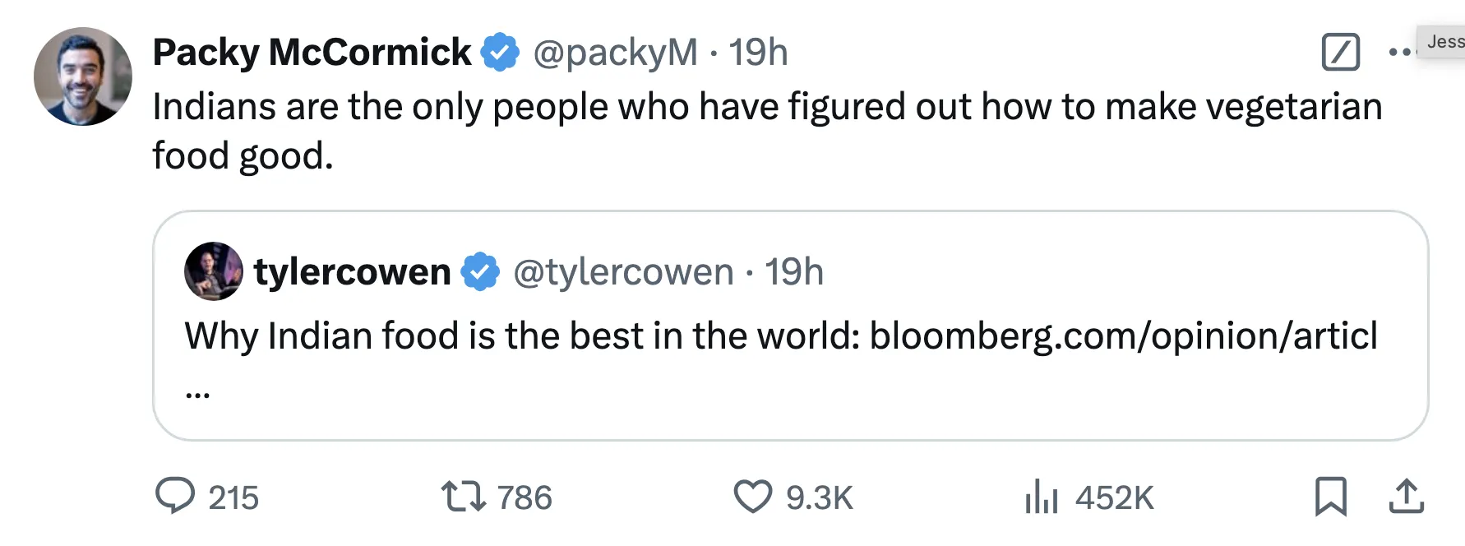
Task: Open the three-dot more options menu
Action: point(1399,53)
